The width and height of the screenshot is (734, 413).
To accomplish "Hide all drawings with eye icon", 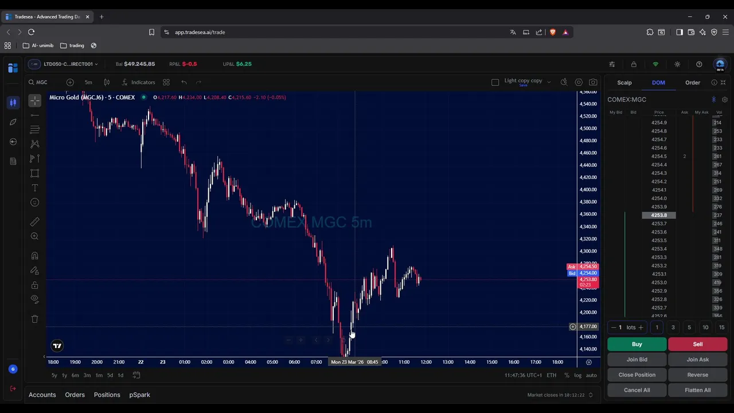I will [x=35, y=299].
